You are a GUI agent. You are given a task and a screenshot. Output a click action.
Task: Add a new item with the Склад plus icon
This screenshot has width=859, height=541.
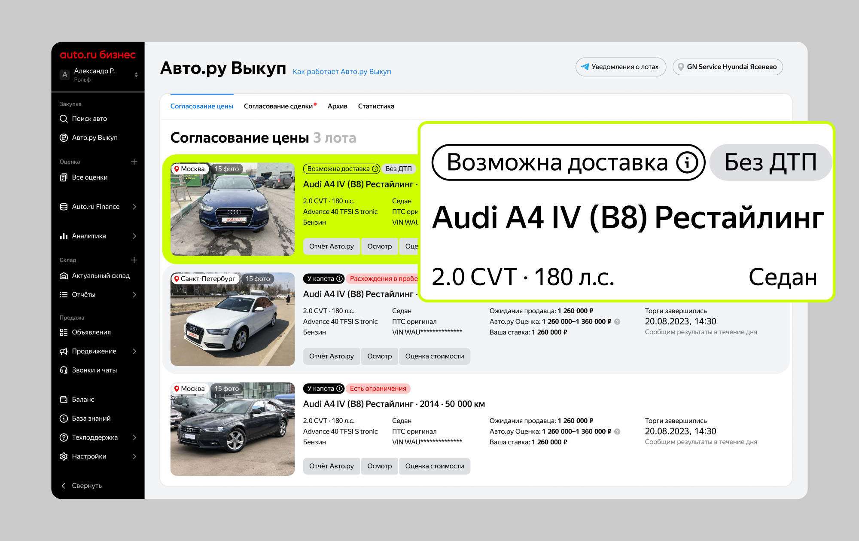pos(134,260)
